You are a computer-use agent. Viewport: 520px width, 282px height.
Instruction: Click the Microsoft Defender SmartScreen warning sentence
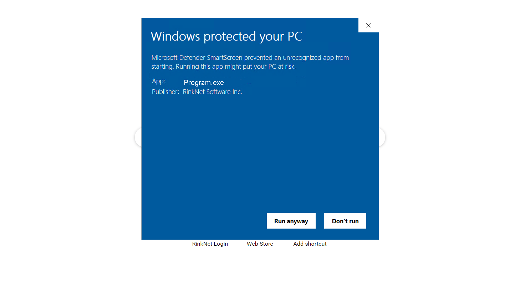pos(250,62)
